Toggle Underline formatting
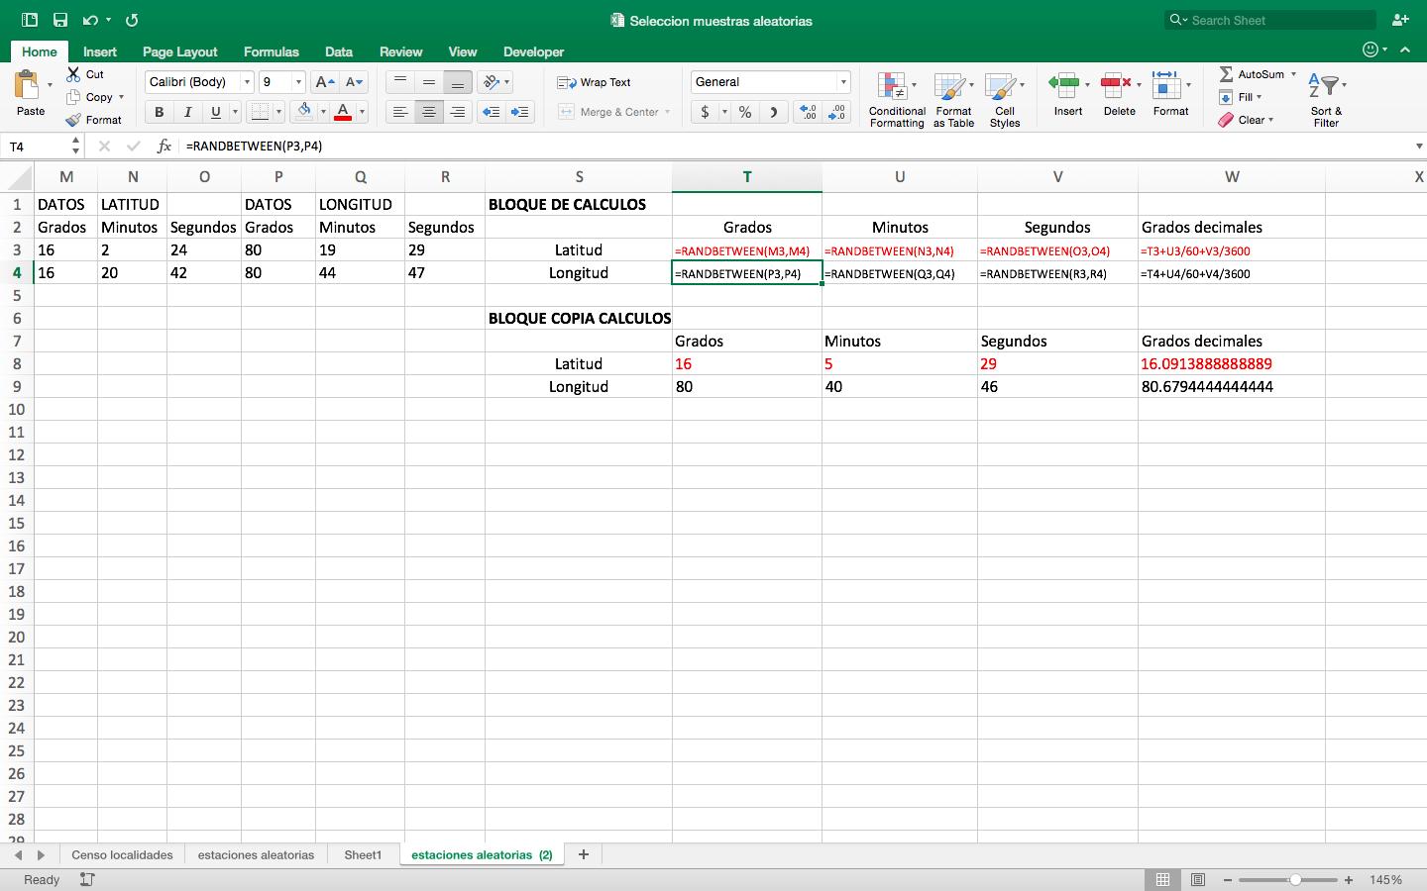The height and width of the screenshot is (891, 1427). 215,112
